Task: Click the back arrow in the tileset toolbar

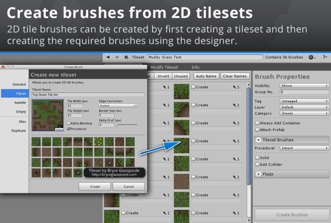Action: (108, 57)
